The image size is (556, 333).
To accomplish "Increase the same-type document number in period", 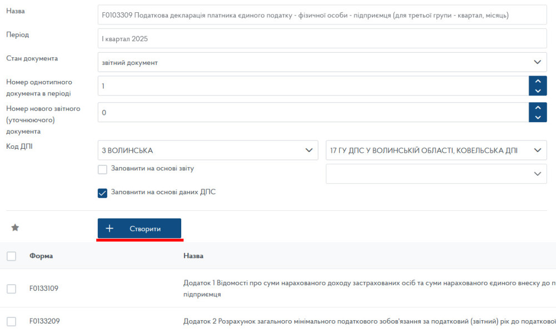I will [537, 81].
